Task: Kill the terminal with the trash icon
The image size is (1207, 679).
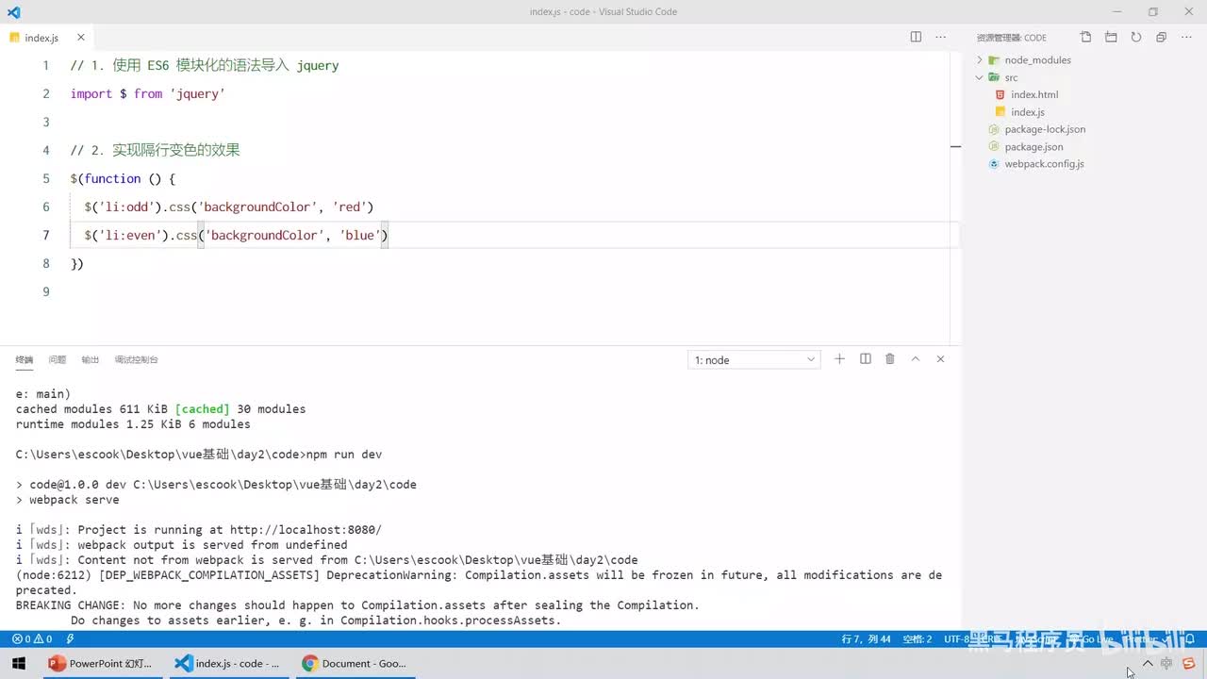Action: pos(890,358)
